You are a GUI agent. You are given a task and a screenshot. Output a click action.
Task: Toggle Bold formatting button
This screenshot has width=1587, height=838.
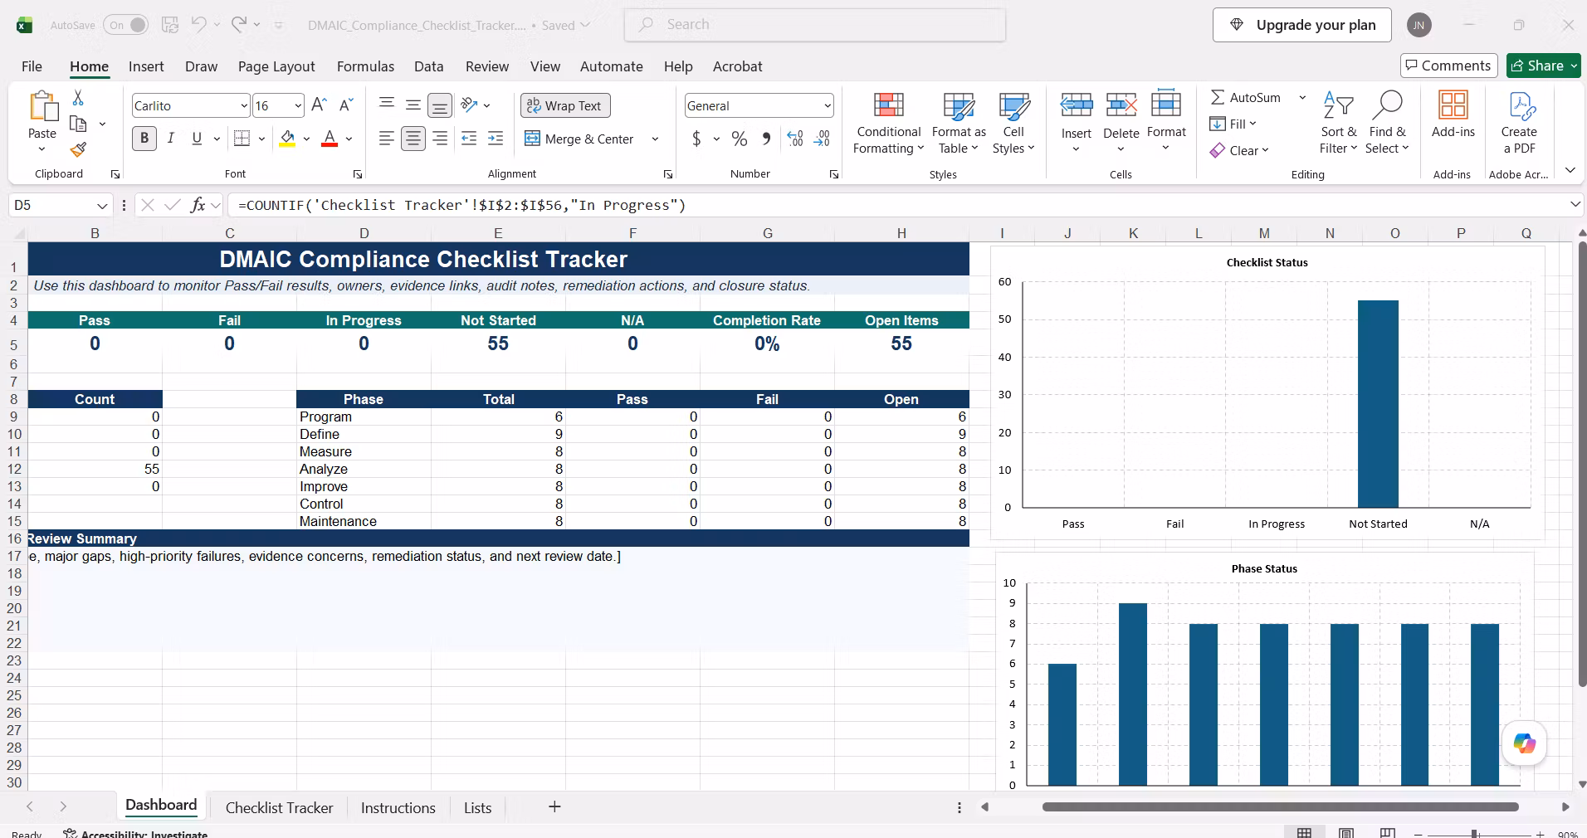[x=144, y=139]
